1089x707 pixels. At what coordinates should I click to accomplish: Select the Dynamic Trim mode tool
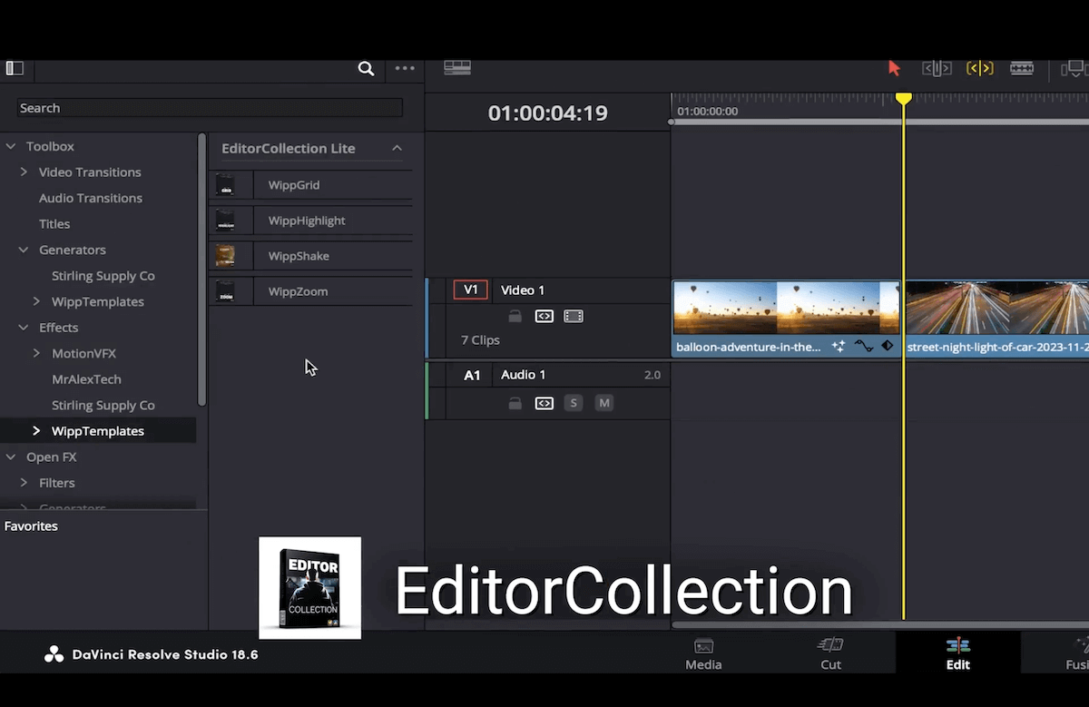980,68
